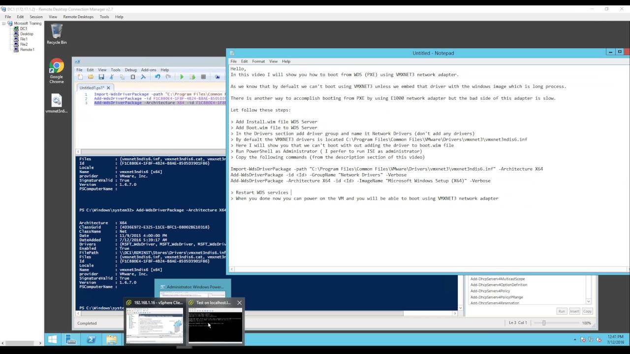
Task: Click Action Center flag tray icon
Action: point(583,340)
